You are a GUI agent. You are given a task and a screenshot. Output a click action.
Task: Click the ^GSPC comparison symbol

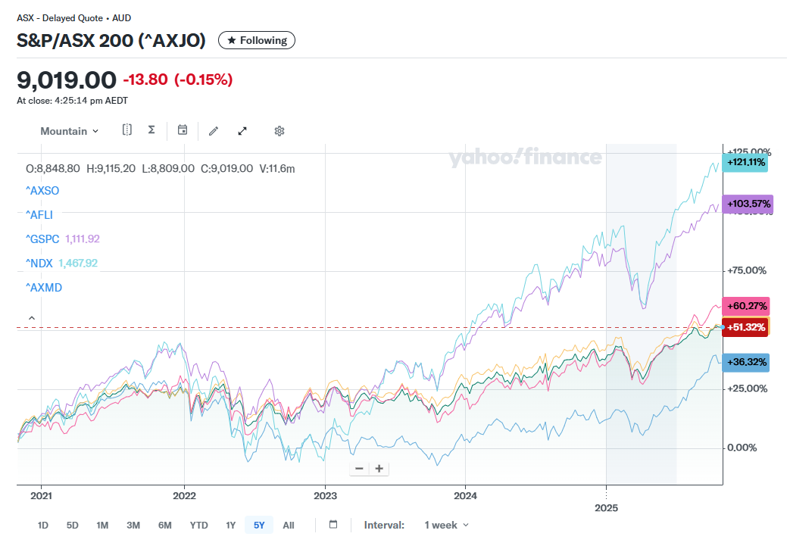tap(42, 239)
